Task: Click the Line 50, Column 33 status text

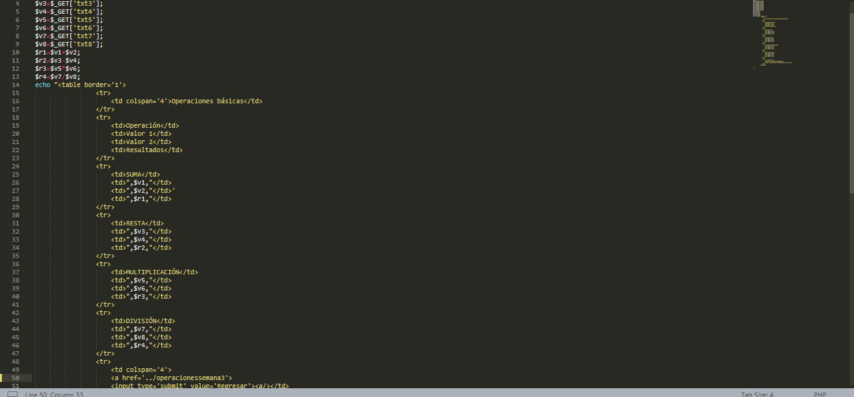Action: coord(54,394)
